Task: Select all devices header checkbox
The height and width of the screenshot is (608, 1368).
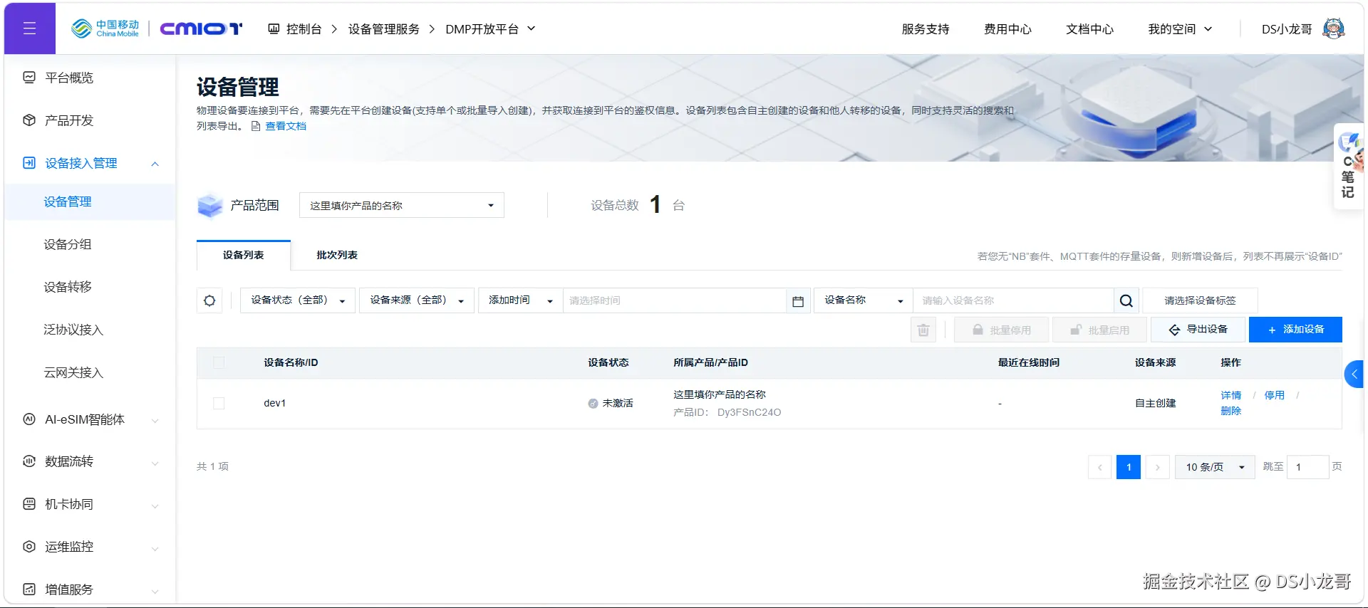Action: 219,362
